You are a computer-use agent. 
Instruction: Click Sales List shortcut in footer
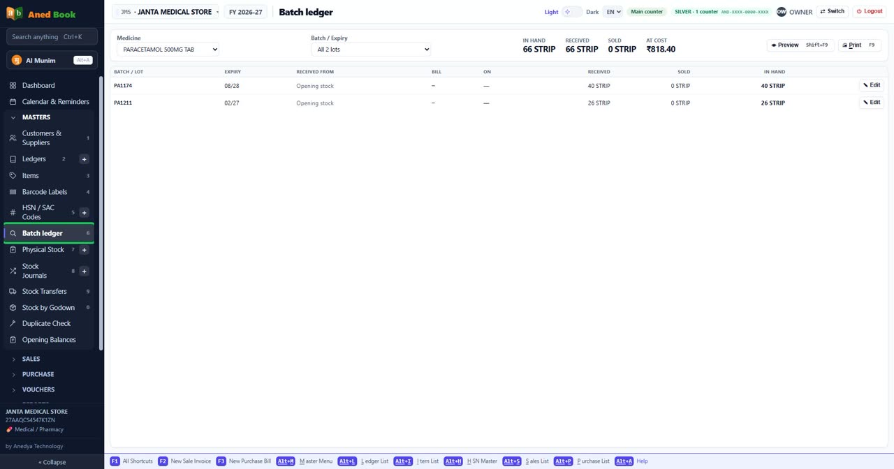point(526,461)
